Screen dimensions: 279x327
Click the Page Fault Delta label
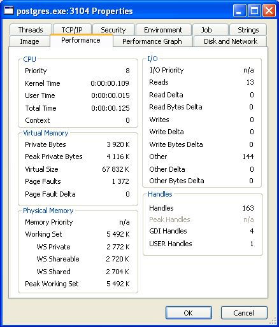click(x=50, y=194)
